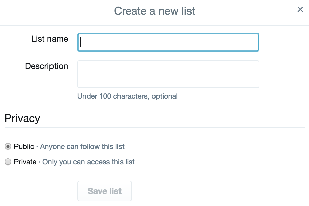Select the Public radio button

coord(8,147)
